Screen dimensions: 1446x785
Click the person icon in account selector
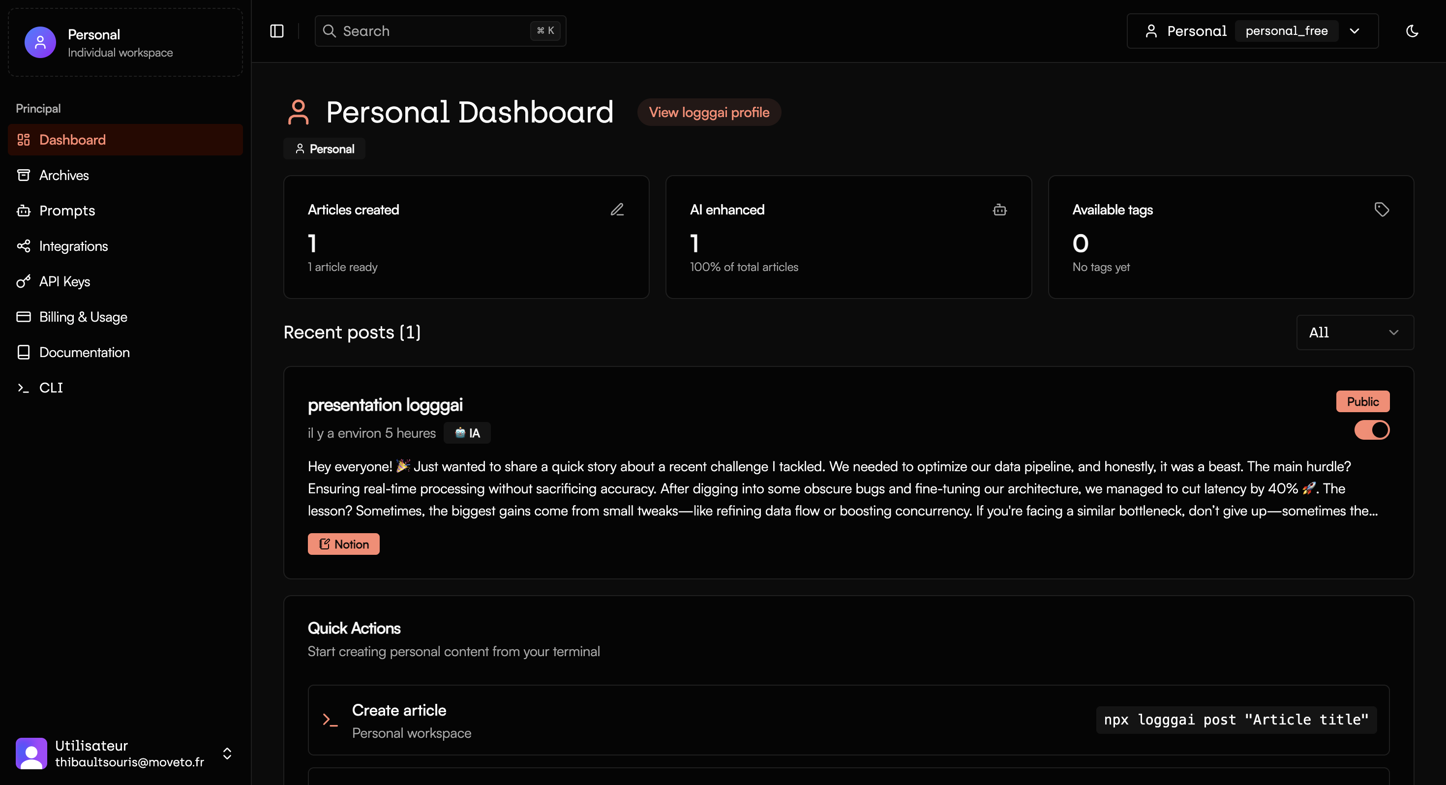click(1151, 31)
